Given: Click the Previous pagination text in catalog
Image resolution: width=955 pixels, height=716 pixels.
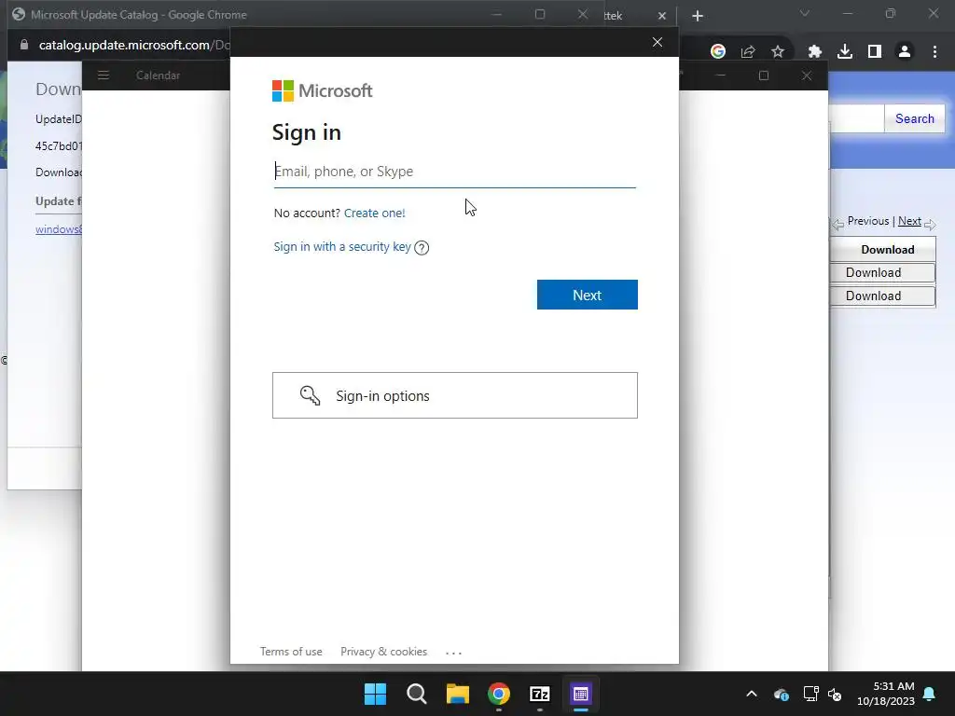Looking at the screenshot, I should point(868,221).
